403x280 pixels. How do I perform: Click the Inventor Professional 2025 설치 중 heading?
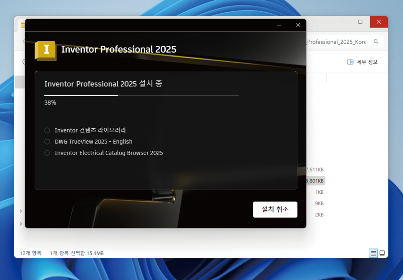103,84
